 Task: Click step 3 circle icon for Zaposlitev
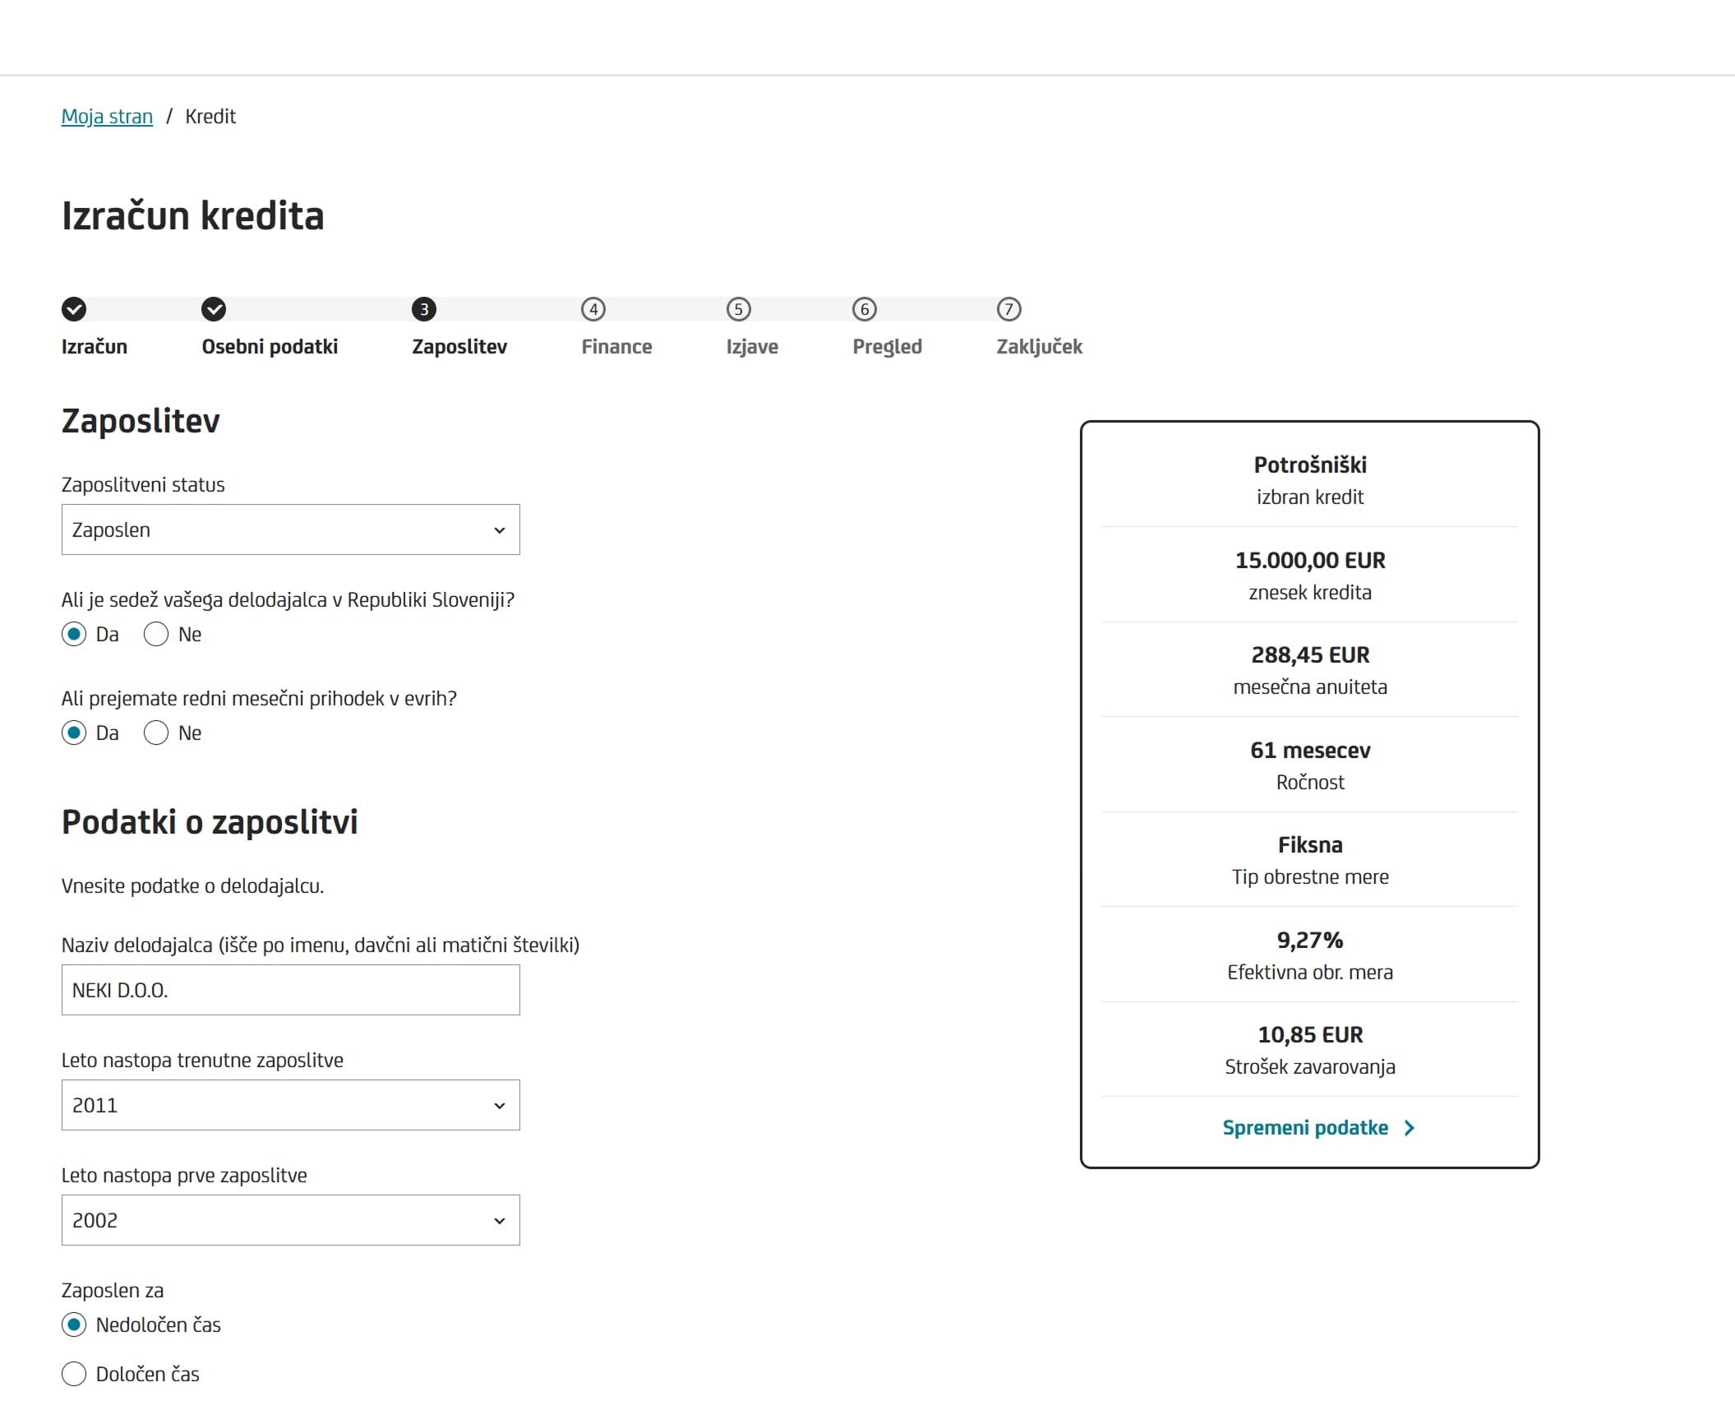[x=424, y=309]
